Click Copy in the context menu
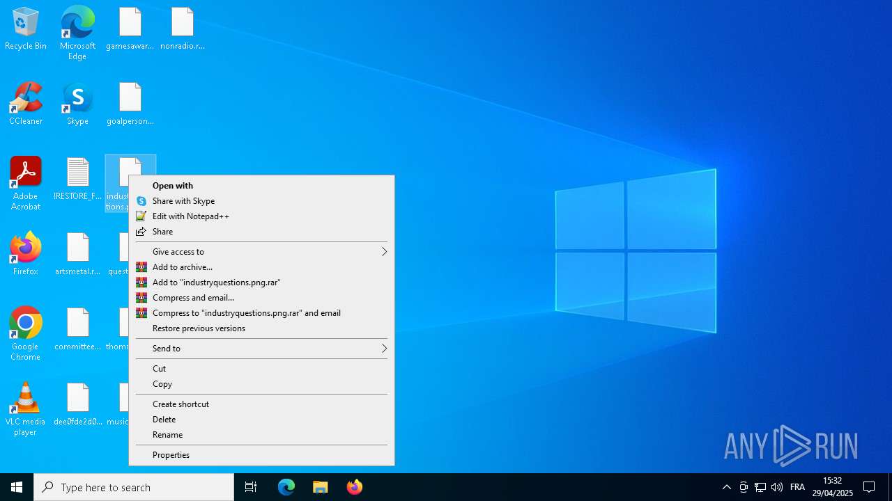892x501 pixels. [x=261, y=384]
